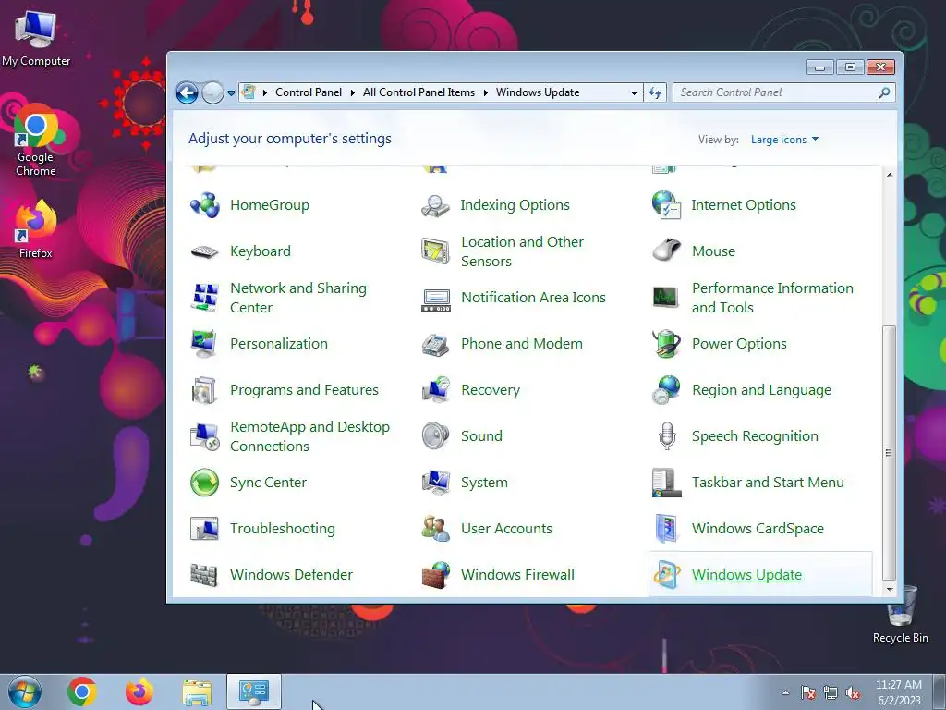Open the Windows Start button

click(24, 692)
